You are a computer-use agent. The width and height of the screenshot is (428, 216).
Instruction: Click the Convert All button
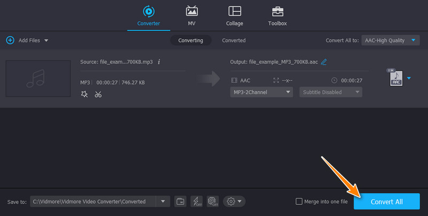(386, 202)
